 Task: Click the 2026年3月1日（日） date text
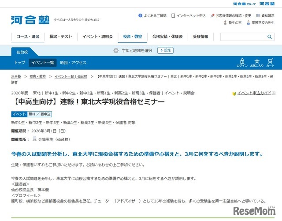pos(48,131)
